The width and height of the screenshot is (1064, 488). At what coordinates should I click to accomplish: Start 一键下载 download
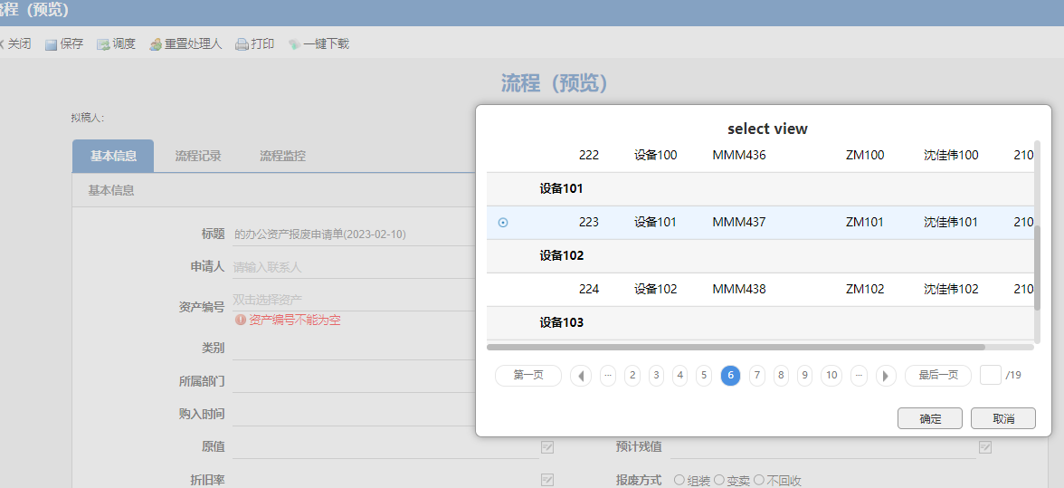[318, 44]
